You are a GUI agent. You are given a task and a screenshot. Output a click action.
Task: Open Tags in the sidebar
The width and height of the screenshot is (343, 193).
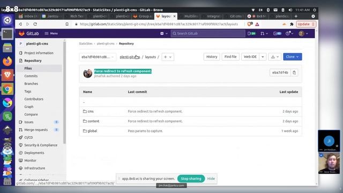coord(28,91)
